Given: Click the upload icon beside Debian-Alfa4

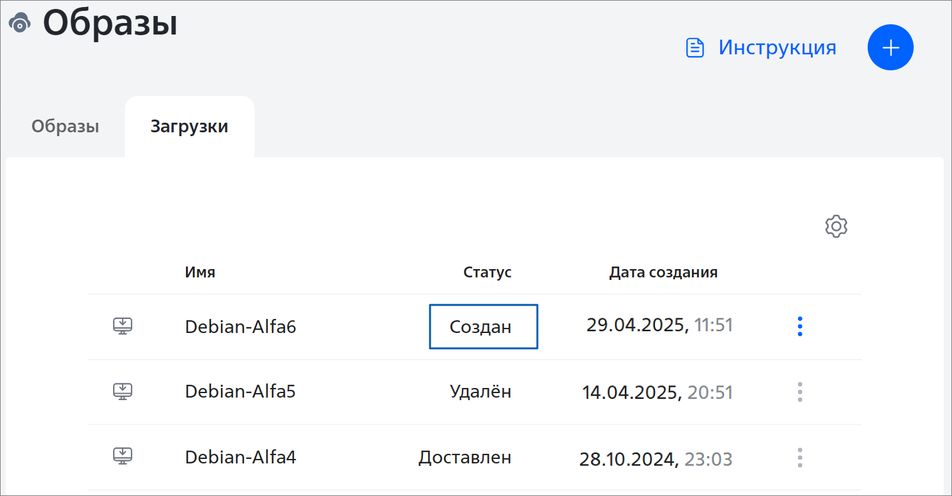Looking at the screenshot, I should point(123,456).
